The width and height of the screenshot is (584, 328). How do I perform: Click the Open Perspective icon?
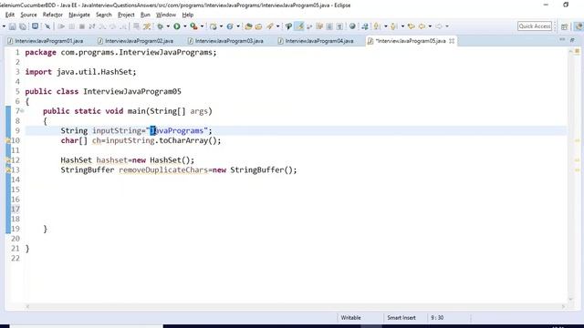(564, 26)
